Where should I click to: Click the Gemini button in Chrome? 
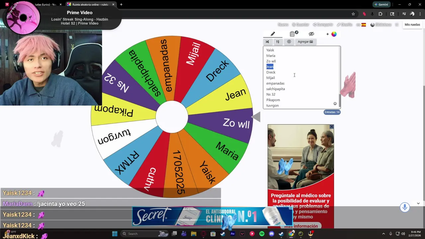[x=381, y=5]
